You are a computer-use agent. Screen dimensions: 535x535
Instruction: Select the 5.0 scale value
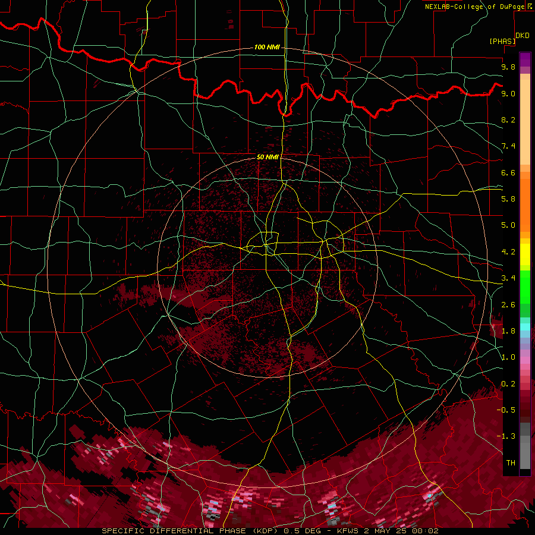pyautogui.click(x=508, y=225)
